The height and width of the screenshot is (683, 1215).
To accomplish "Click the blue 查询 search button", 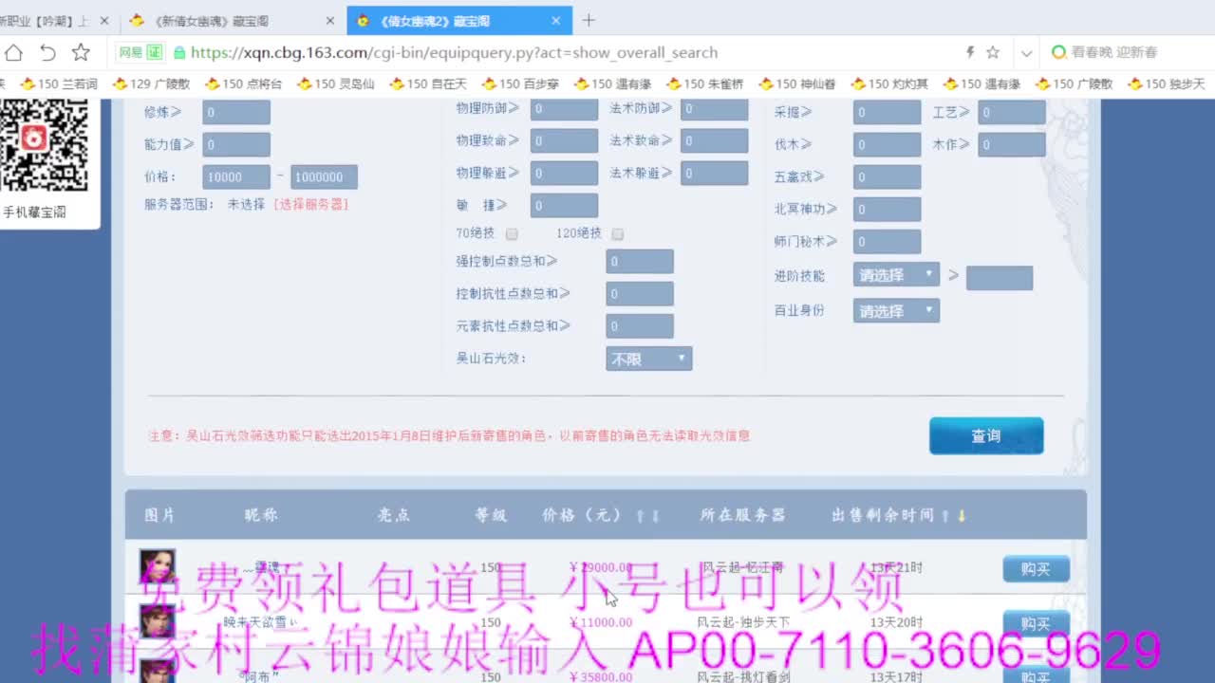I will pyautogui.click(x=986, y=435).
